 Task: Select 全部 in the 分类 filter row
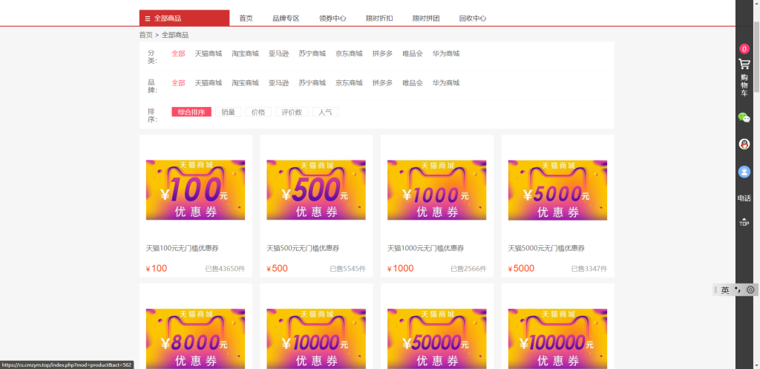(x=178, y=53)
